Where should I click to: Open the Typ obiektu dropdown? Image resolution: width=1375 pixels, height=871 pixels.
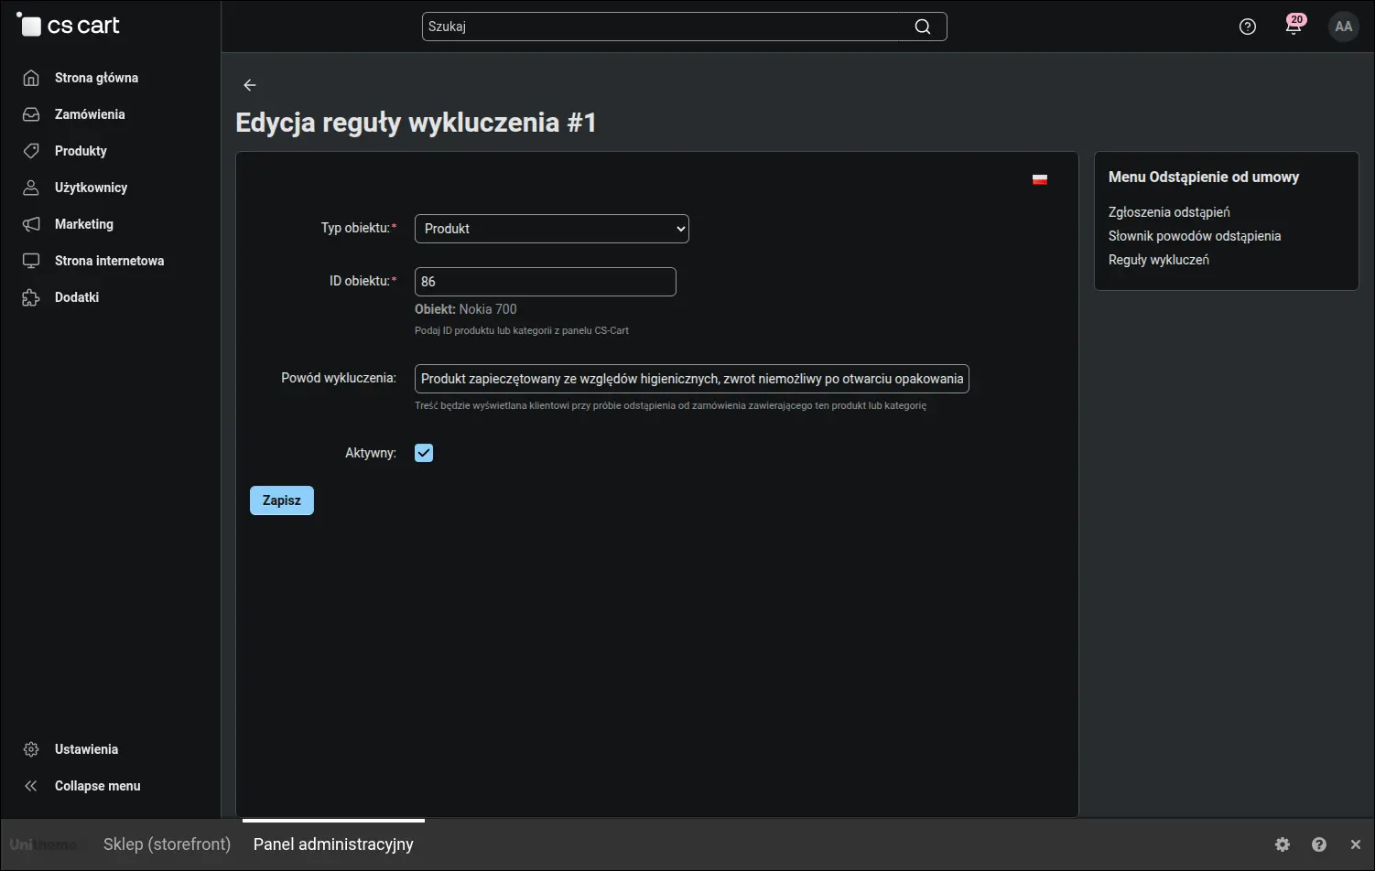(x=552, y=229)
